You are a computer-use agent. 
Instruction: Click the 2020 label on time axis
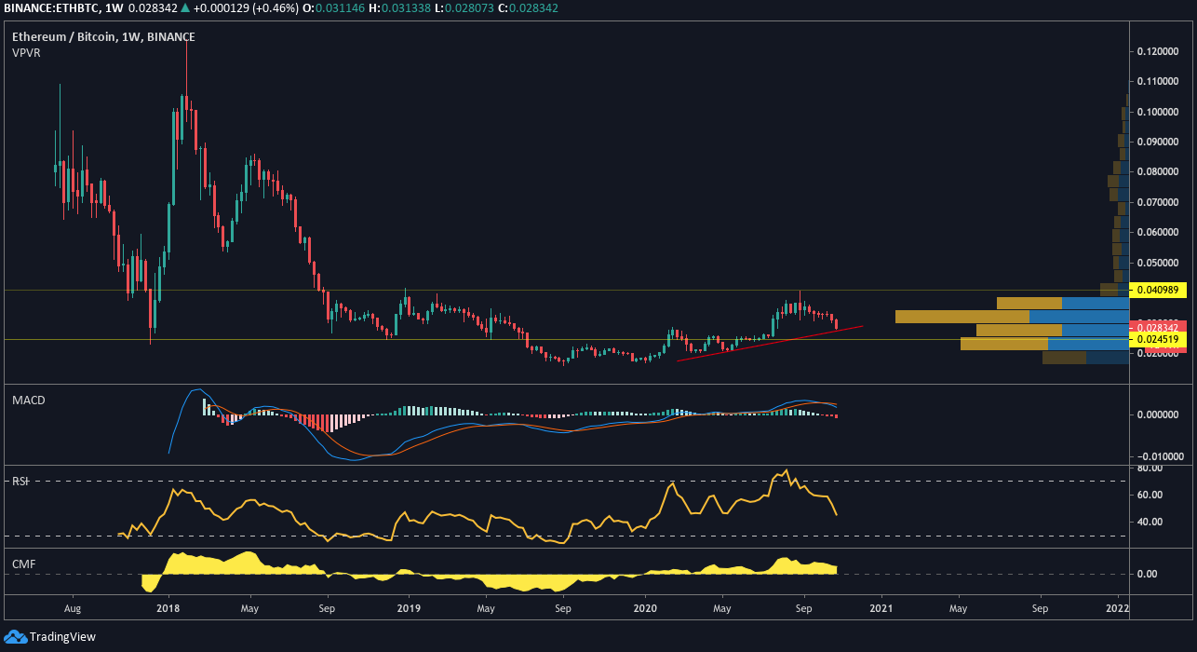tap(645, 609)
